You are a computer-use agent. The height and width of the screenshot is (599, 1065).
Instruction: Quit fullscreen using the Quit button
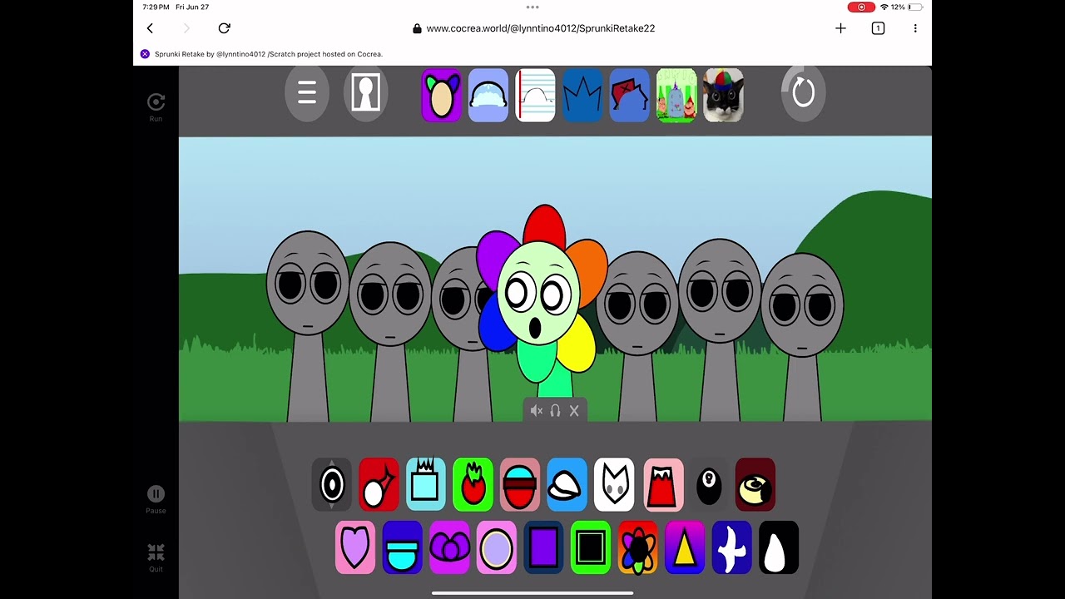point(156,557)
